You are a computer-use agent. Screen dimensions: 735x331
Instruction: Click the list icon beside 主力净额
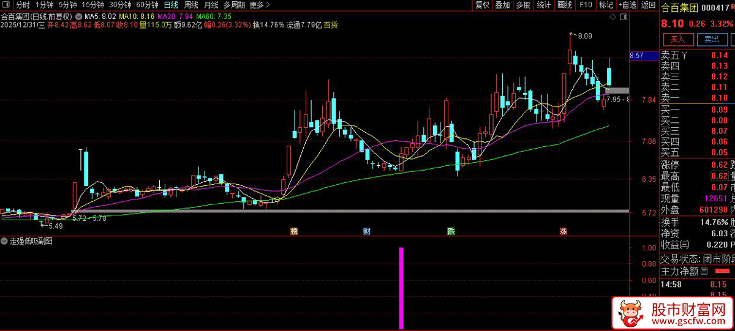(704, 271)
